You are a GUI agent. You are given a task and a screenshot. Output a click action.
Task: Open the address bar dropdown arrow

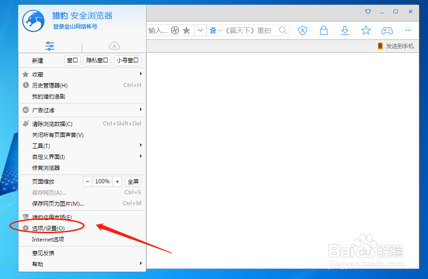tap(200, 30)
